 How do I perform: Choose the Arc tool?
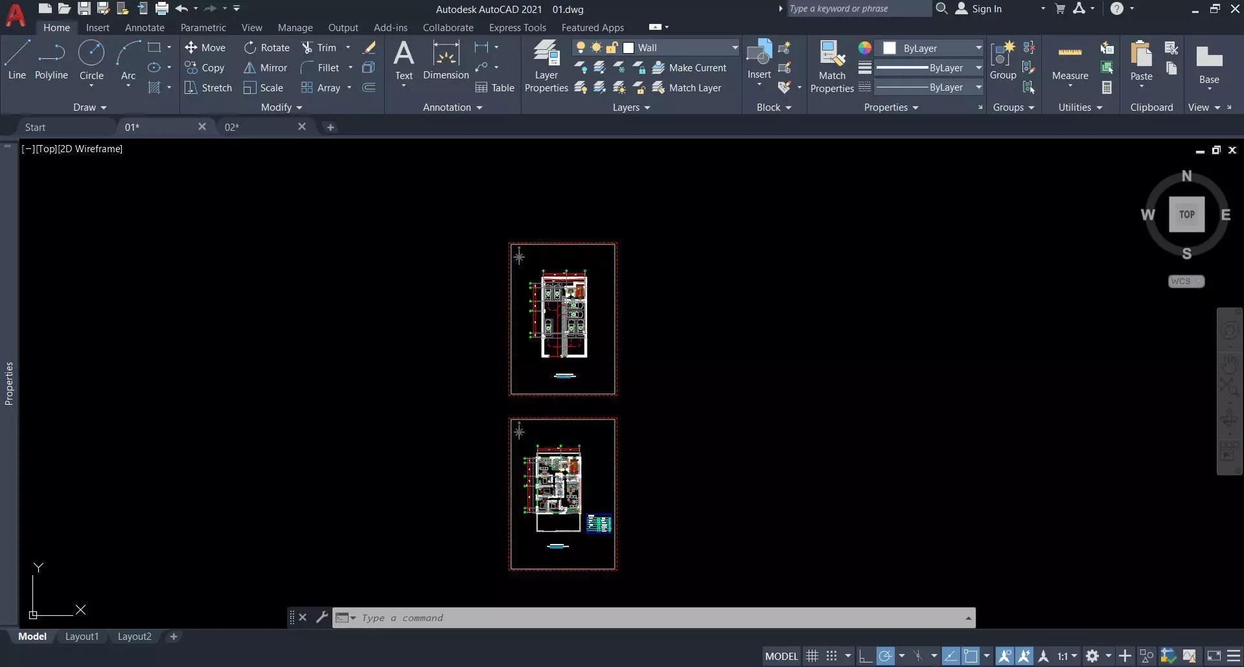click(128, 60)
